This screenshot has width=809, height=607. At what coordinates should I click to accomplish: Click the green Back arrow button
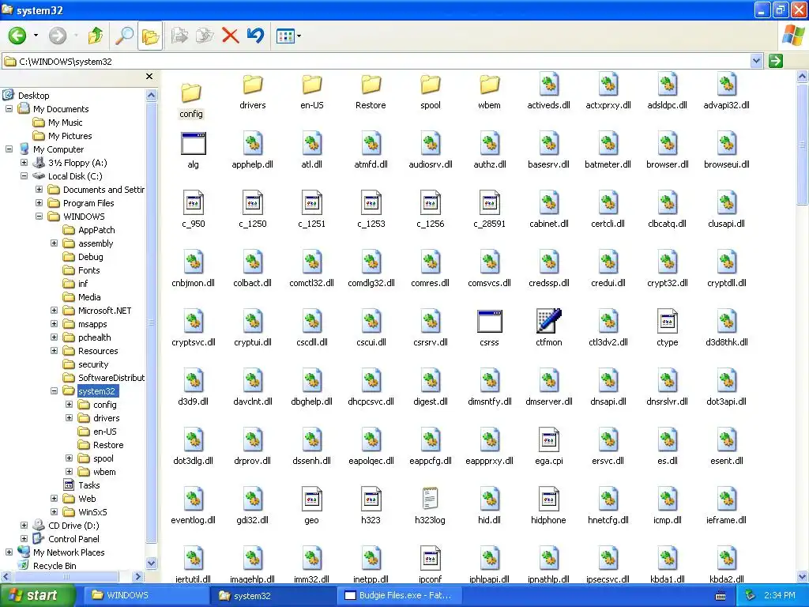click(x=17, y=36)
